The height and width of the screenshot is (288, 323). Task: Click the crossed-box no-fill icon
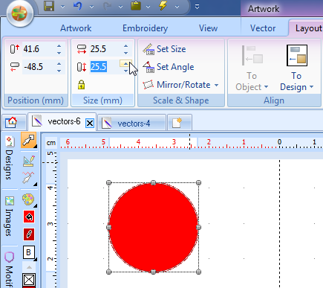pos(29,280)
